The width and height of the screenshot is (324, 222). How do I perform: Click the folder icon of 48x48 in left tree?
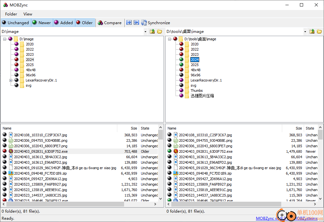[22, 70]
